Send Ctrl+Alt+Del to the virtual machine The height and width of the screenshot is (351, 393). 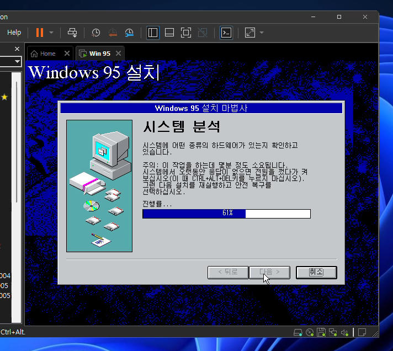pyautogui.click(x=72, y=33)
